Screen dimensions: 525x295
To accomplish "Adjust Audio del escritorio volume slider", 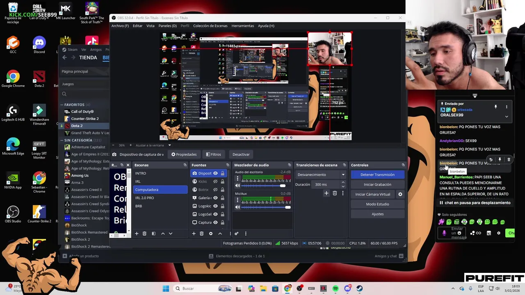I will coord(265,186).
